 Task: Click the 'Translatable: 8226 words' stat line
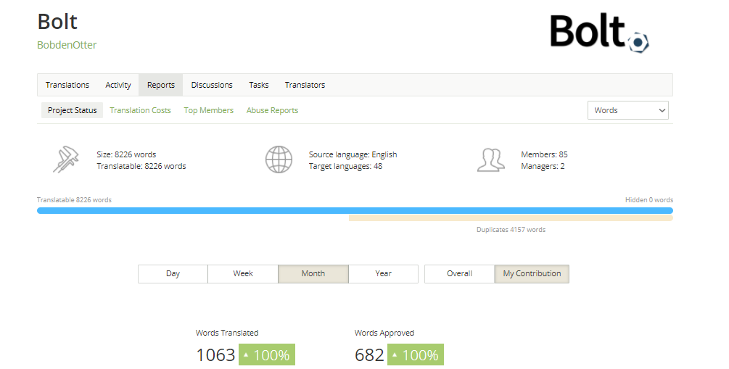click(x=141, y=166)
